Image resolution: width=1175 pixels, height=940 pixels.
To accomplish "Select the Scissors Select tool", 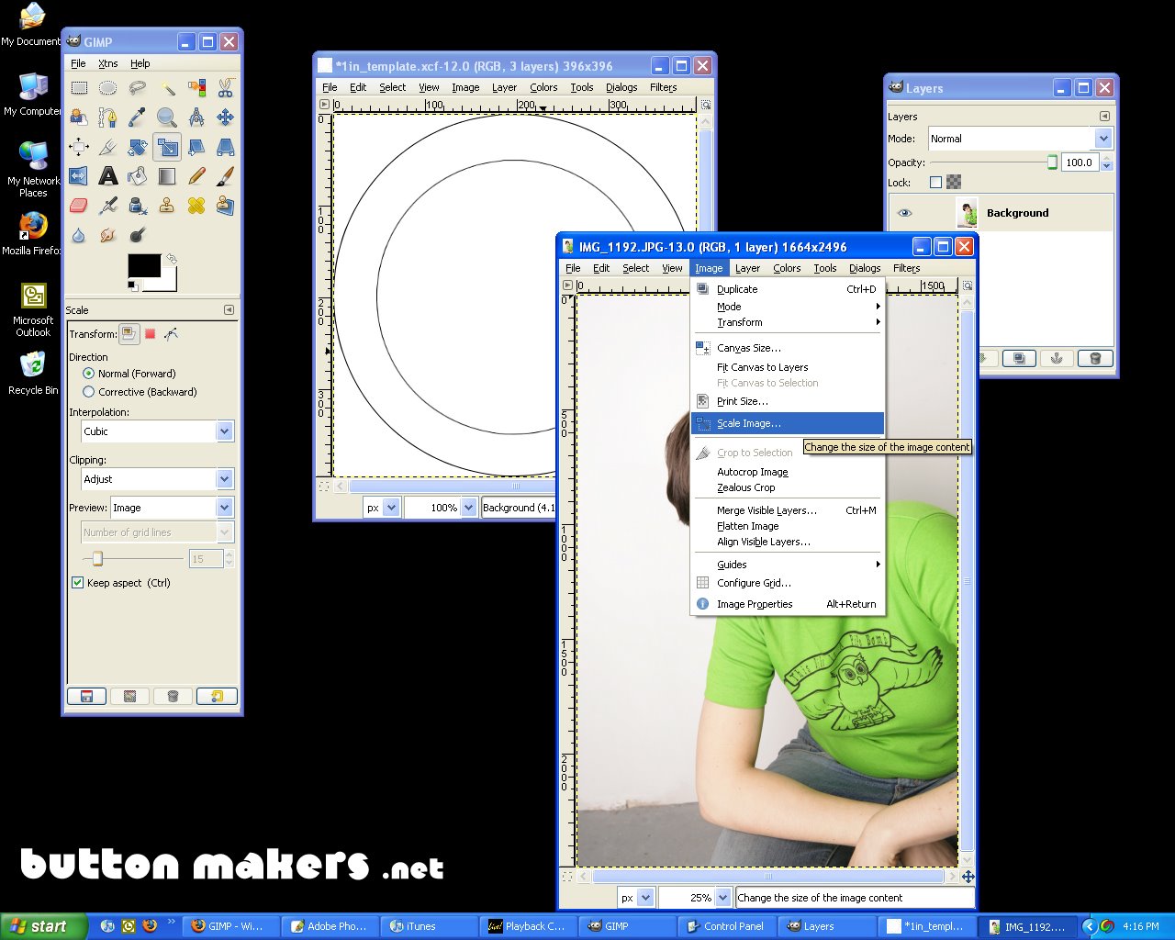I will (x=225, y=88).
